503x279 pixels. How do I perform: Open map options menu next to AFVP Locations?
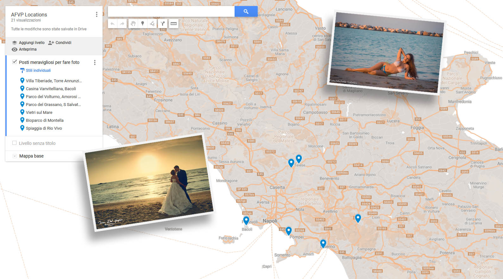tap(97, 15)
